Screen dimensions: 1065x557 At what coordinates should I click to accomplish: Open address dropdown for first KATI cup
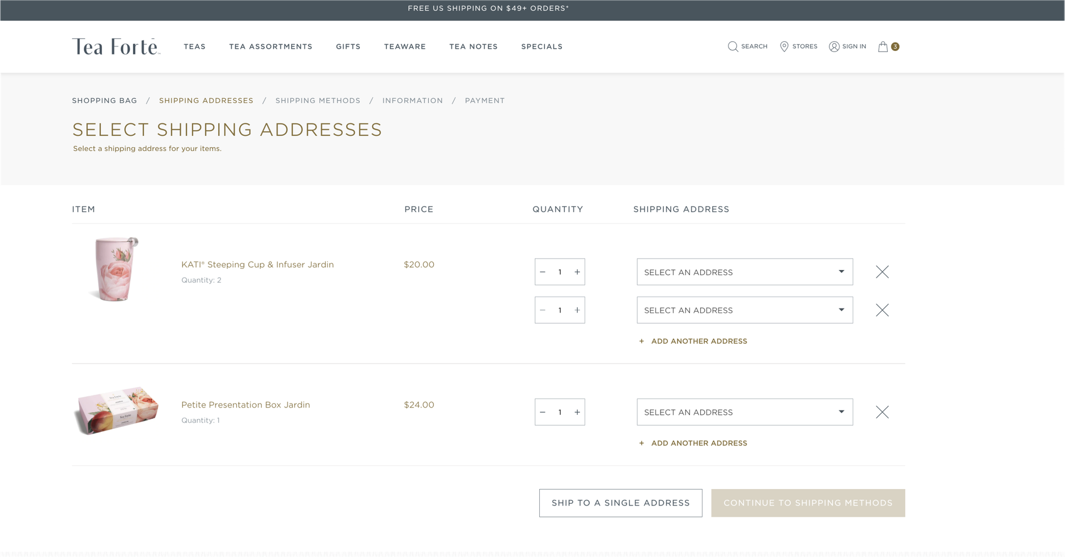point(745,272)
